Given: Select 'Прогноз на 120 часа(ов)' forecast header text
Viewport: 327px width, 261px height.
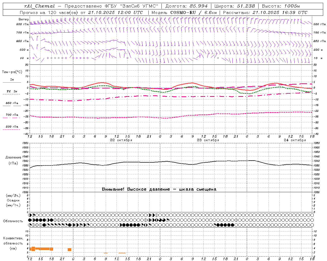Looking at the screenshot, I should click(49, 12).
